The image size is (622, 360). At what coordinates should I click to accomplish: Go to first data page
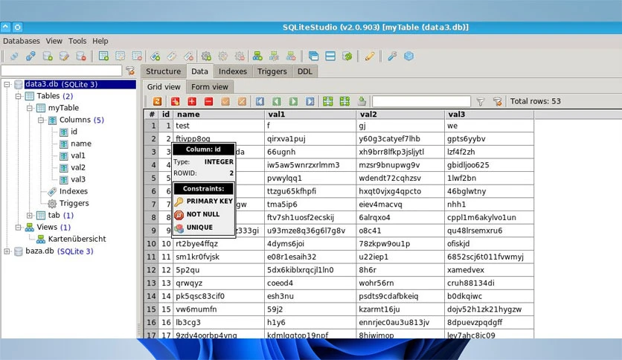coord(260,101)
